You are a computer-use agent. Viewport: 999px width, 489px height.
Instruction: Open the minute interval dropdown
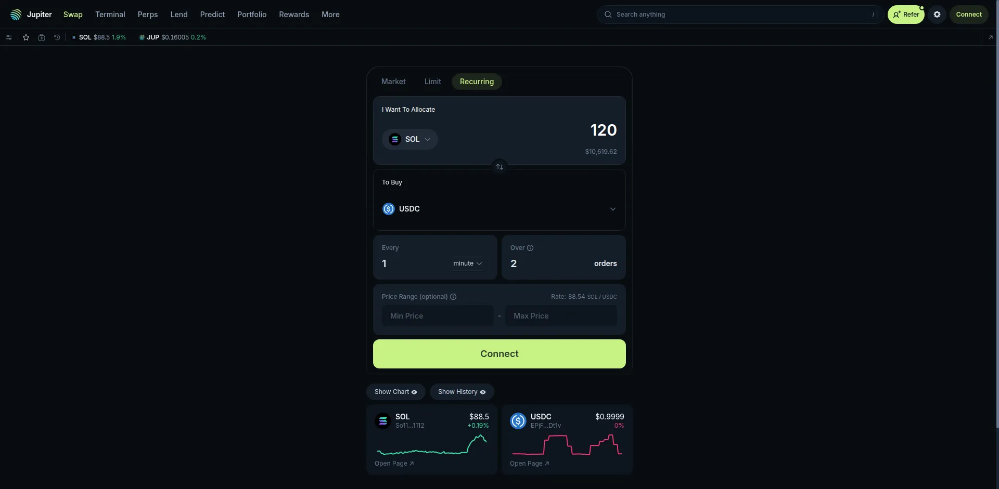point(467,263)
